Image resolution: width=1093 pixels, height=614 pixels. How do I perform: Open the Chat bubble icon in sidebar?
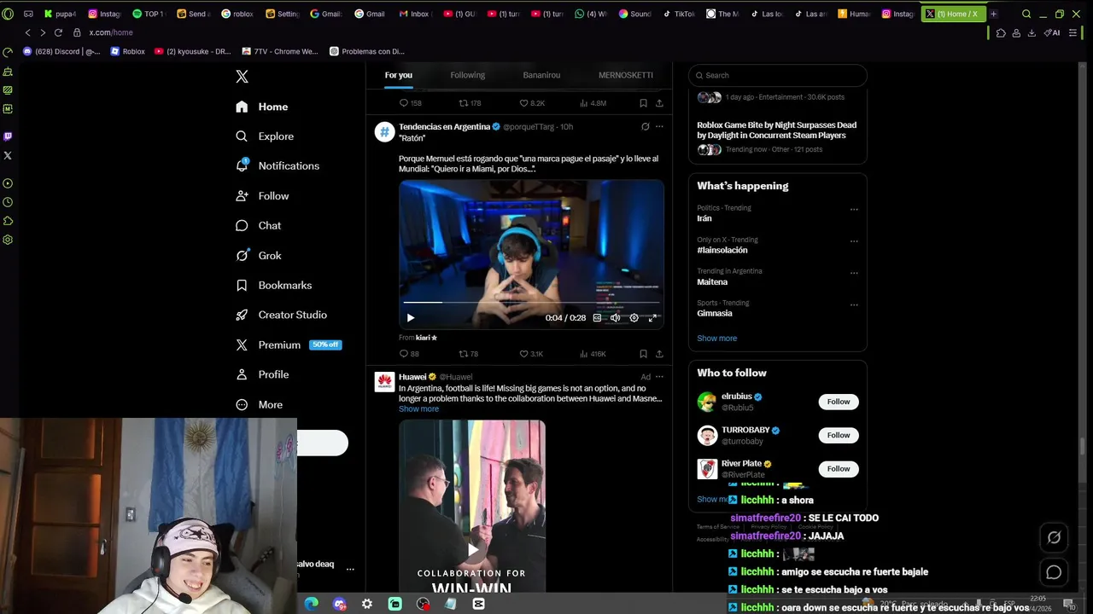coord(242,226)
